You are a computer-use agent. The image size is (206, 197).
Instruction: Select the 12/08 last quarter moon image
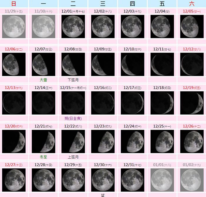tap(73, 65)
